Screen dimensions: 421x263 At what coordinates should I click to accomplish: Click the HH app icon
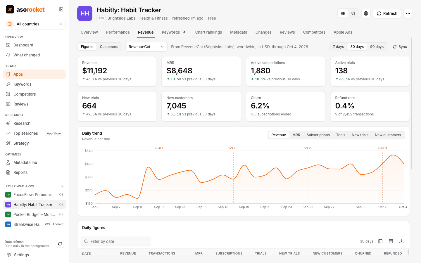tap(85, 13)
